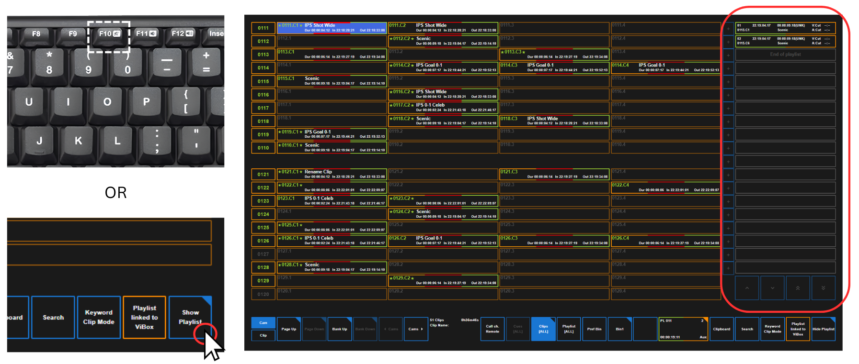Screen dimensions: 859x364
Task: Click Search in the enlarged inset
Action: [53, 317]
